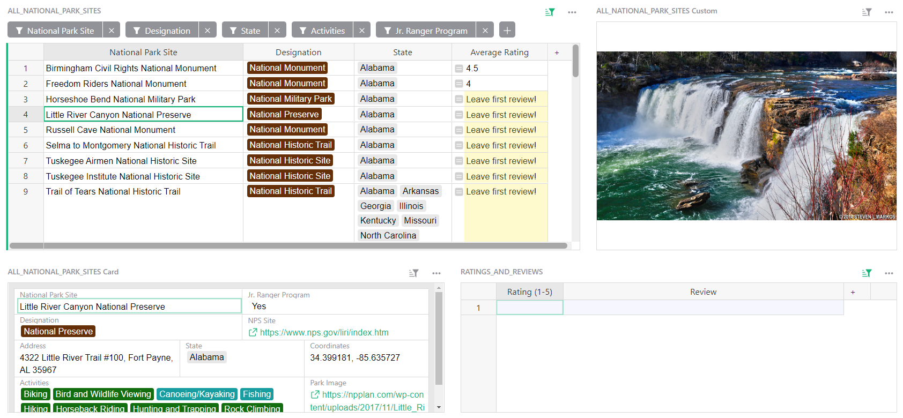
Task: Click the table's horizontal scrollbar
Action: 288,246
